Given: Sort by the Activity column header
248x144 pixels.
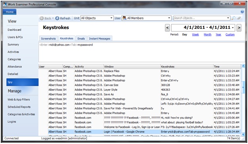Looking at the screenshot, I should pyautogui.click(x=89, y=66).
